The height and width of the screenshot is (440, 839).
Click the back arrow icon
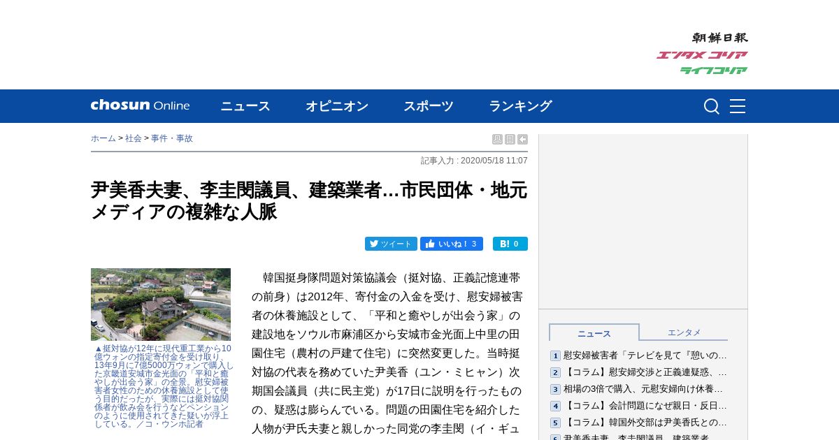[522, 139]
